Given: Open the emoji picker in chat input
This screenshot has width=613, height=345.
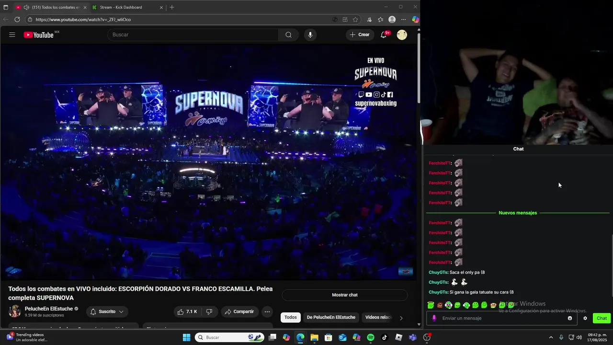Looking at the screenshot, I should 570,318.
